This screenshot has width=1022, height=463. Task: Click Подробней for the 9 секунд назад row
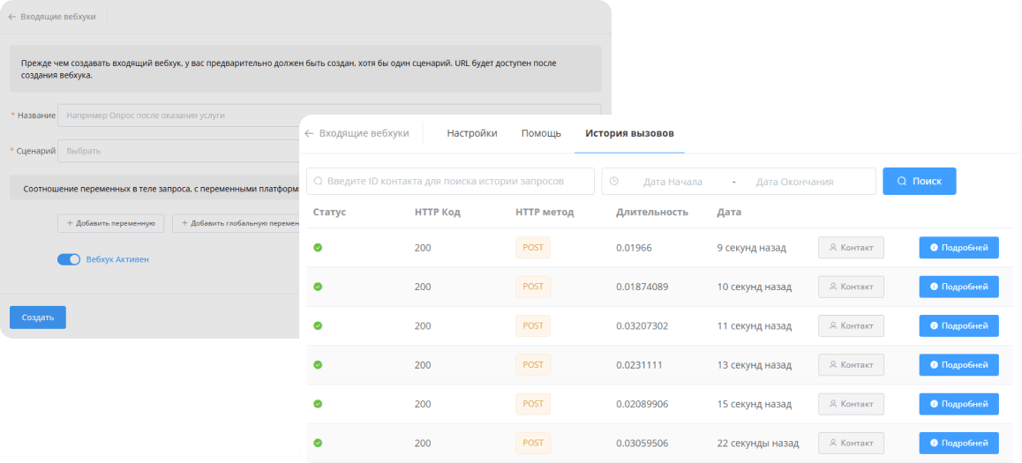[958, 248]
